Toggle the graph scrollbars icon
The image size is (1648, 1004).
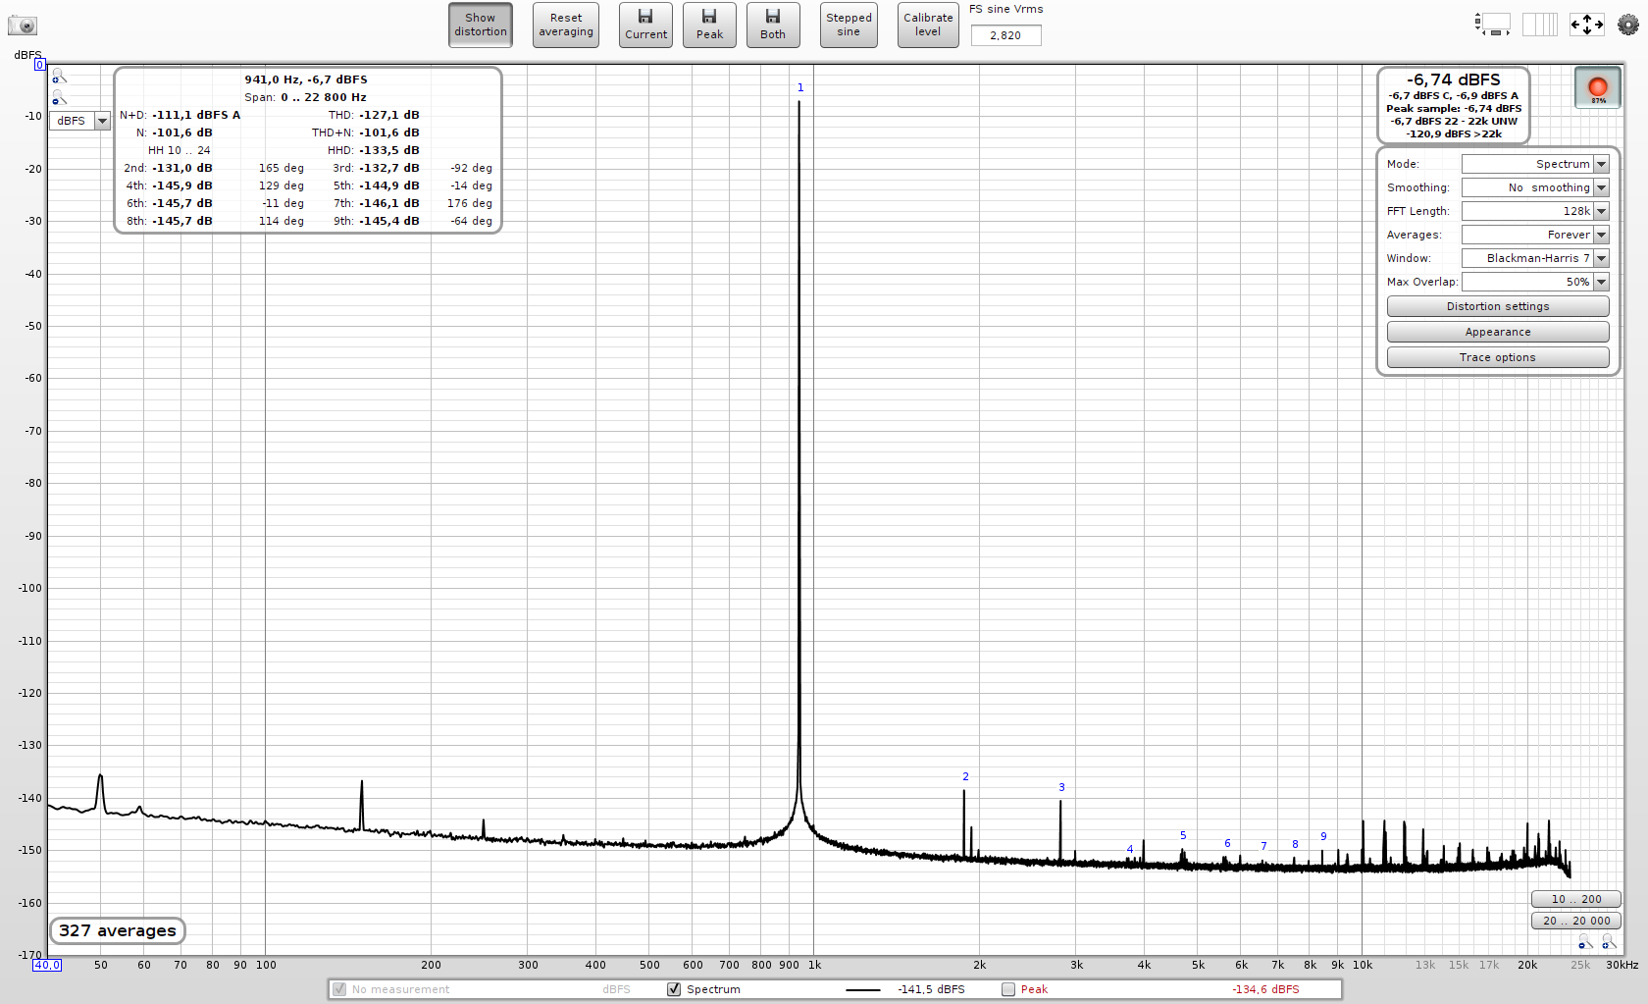pos(1492,25)
